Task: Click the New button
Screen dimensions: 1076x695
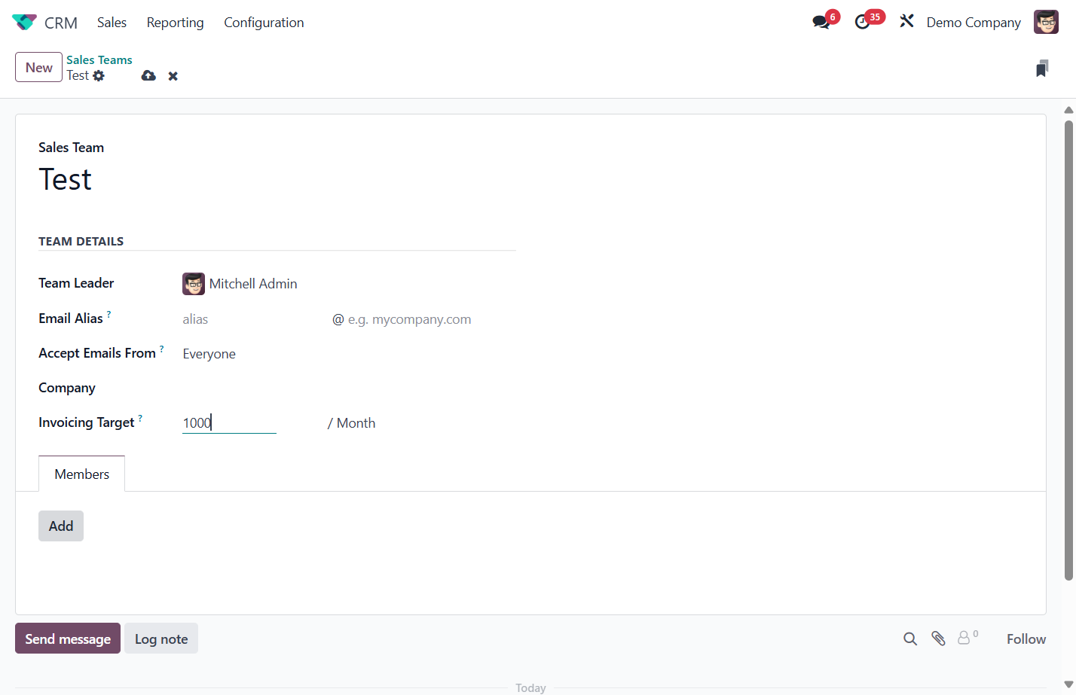Action: (38, 67)
